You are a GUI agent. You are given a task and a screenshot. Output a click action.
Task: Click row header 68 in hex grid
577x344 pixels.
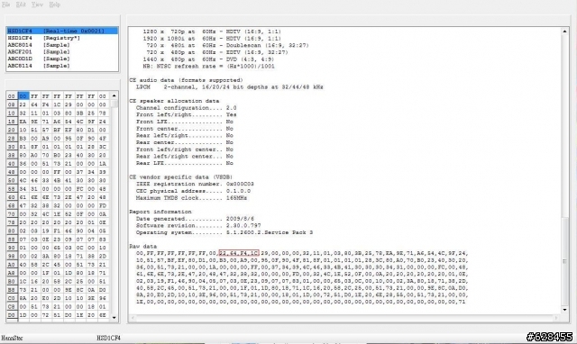(x=12, y=206)
